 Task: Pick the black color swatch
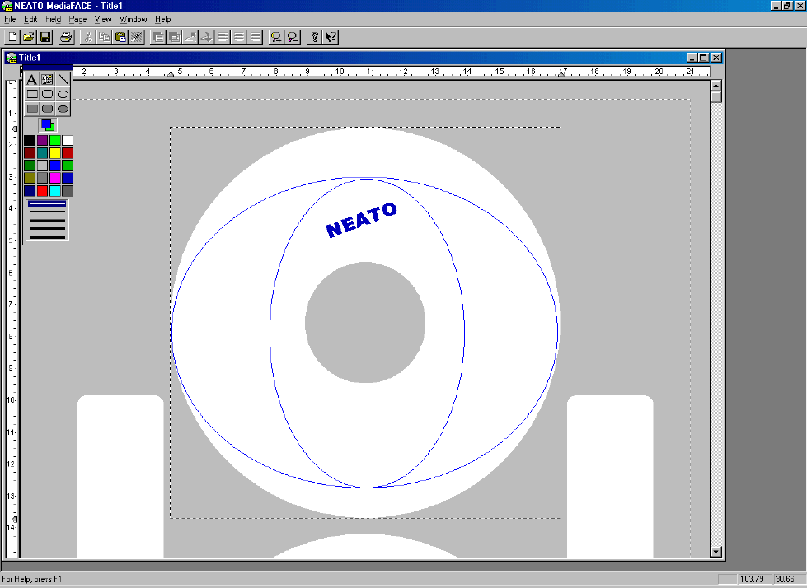tap(30, 140)
